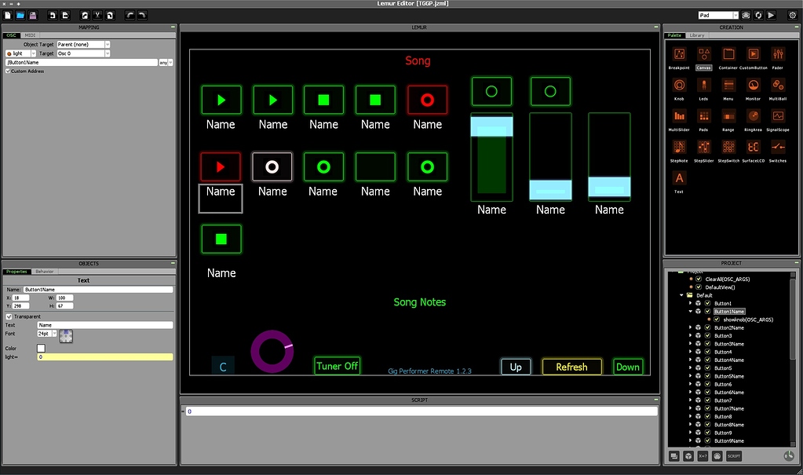Pick the Knob object from the palette
803x475 pixels.
[679, 86]
